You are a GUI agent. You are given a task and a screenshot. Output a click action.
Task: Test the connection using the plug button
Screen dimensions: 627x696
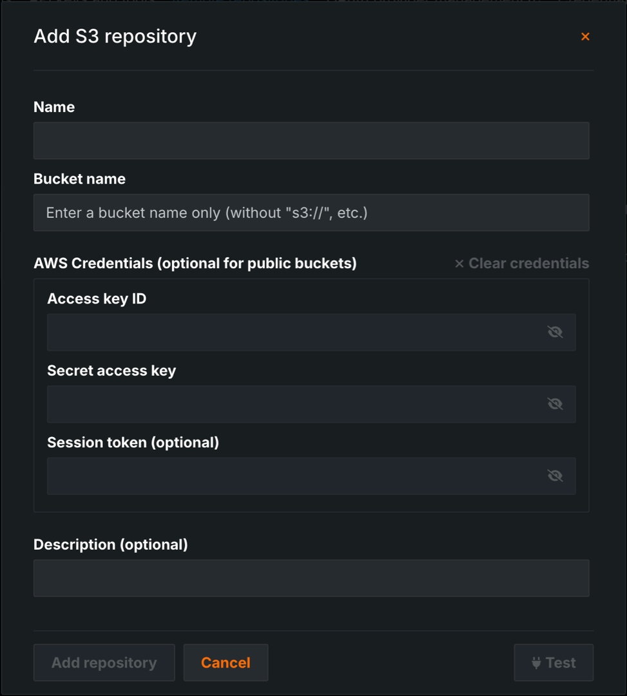(554, 662)
